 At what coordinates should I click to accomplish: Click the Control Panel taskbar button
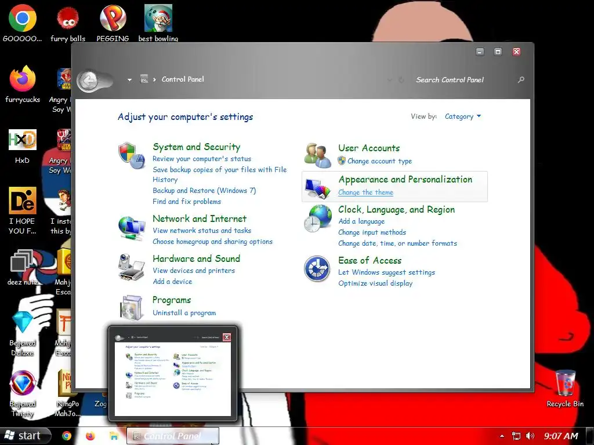click(173, 436)
